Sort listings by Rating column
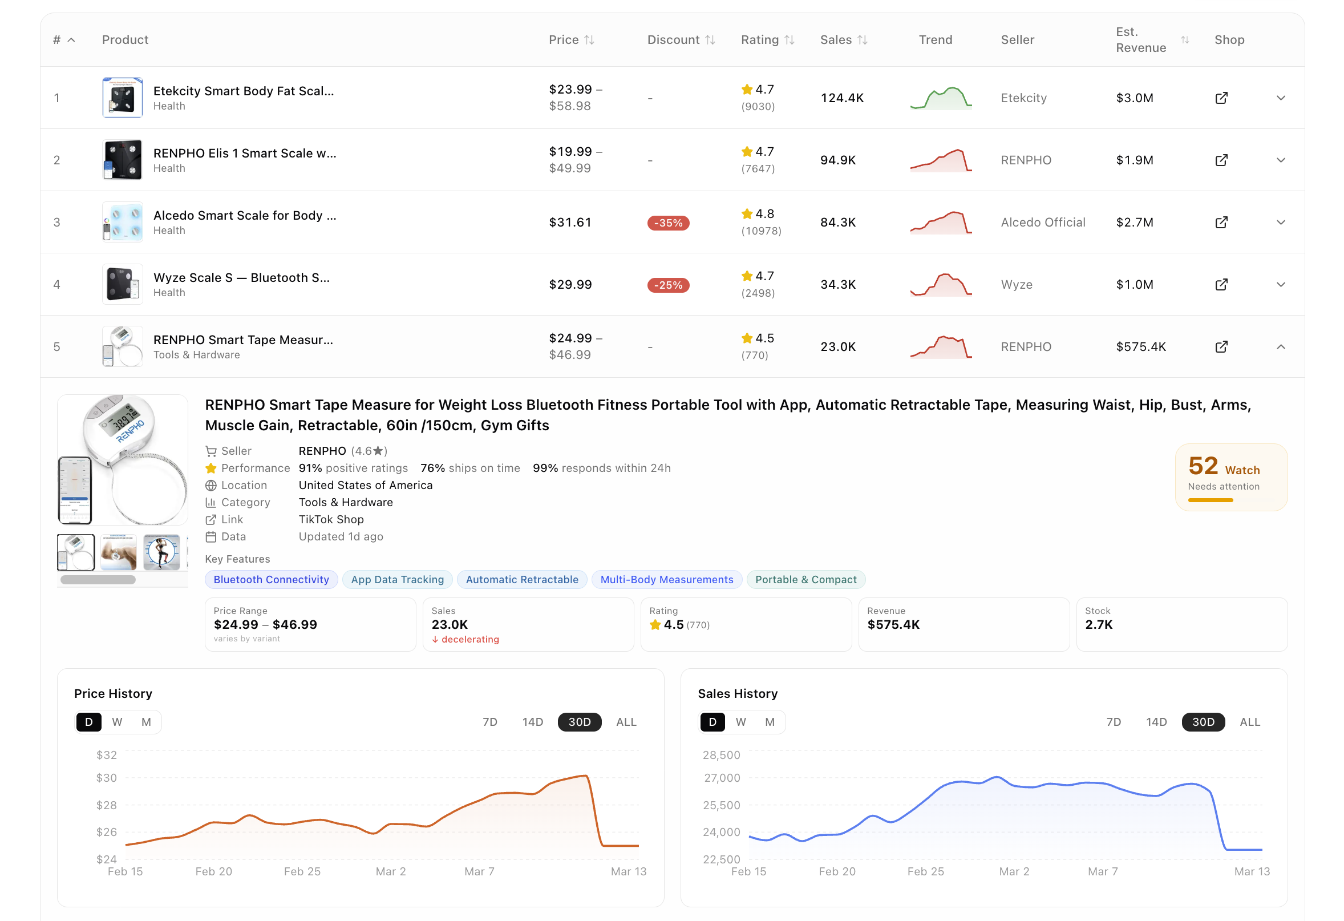This screenshot has width=1344, height=921. tap(790, 39)
